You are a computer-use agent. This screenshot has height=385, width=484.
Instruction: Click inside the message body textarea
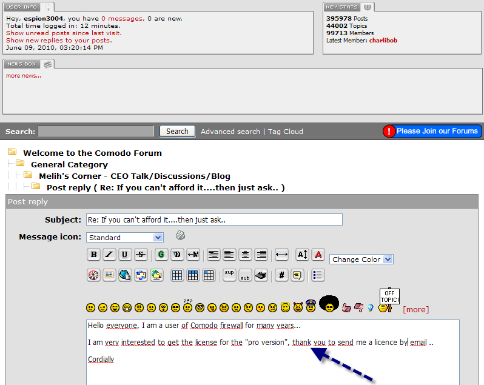[273, 352]
